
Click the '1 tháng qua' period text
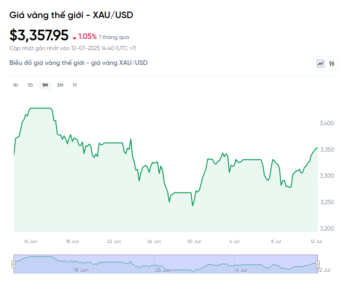point(114,37)
